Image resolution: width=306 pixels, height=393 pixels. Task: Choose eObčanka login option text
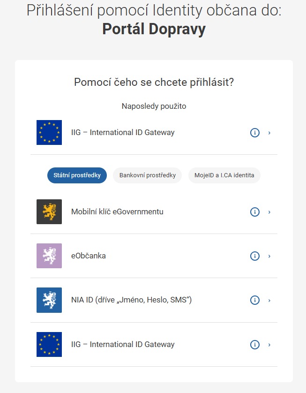[x=89, y=256]
